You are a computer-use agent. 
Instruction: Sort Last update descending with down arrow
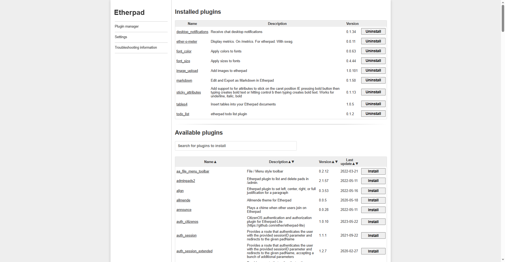pyautogui.click(x=357, y=164)
